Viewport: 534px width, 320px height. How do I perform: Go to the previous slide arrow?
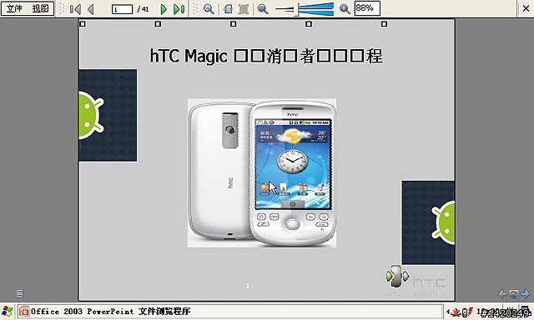91,9
